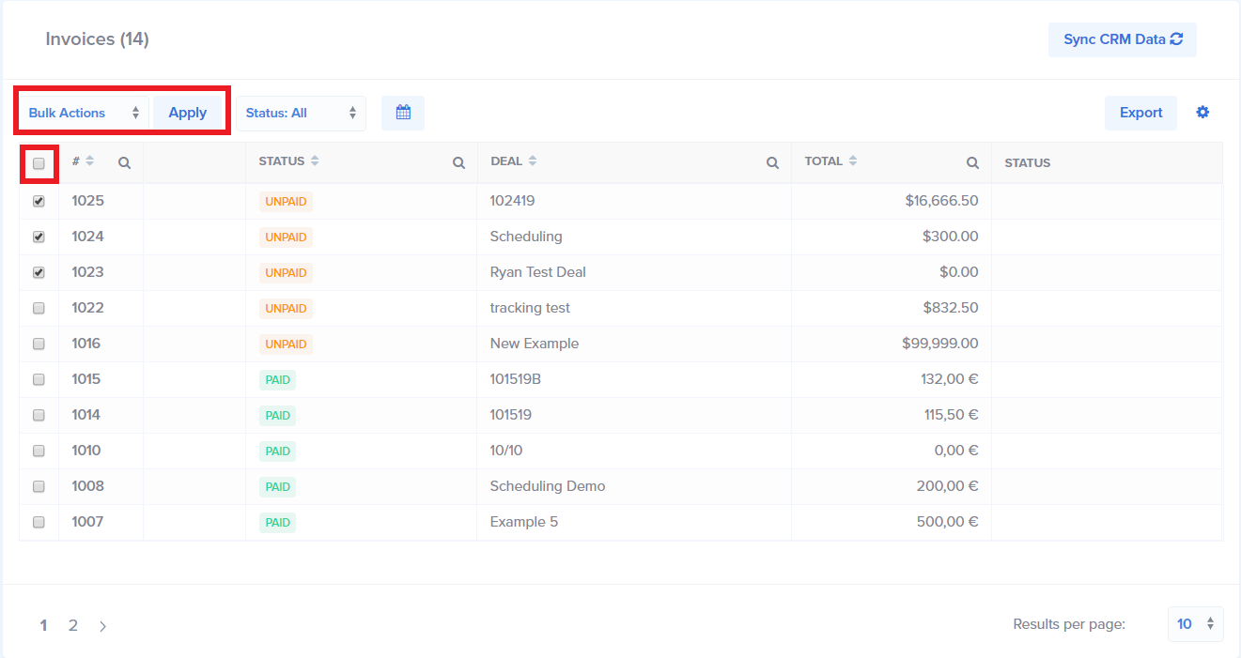Check invoice 1015 checkbox
Image resolution: width=1241 pixels, height=658 pixels.
coord(39,379)
